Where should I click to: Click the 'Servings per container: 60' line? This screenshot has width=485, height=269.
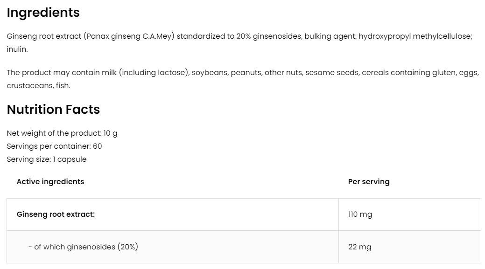pos(54,146)
